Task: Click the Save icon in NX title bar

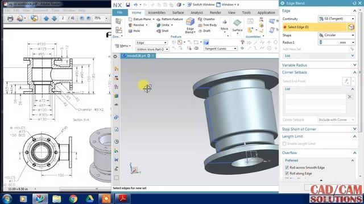Action: [127, 5]
